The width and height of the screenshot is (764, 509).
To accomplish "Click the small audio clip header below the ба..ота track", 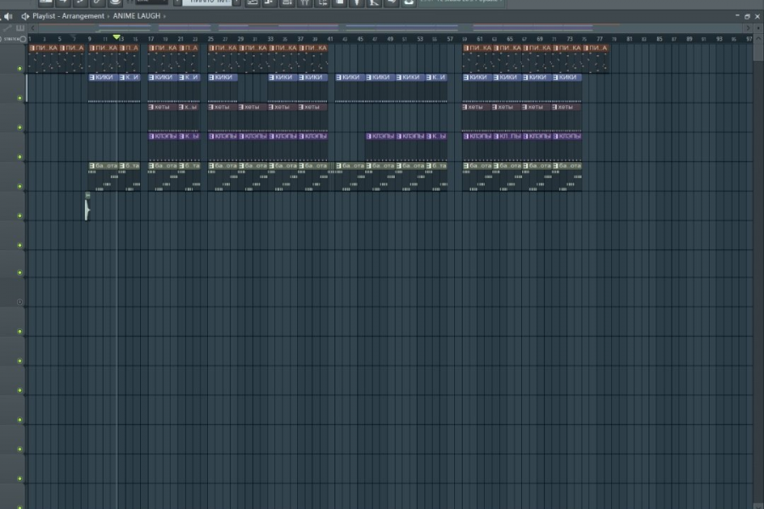I will 87,195.
